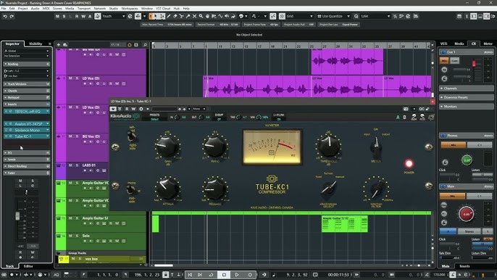Select the hand-shaped Comp tool in the toolbar
Image resolution: width=497 pixels, height=280 pixels.
click(207, 16)
